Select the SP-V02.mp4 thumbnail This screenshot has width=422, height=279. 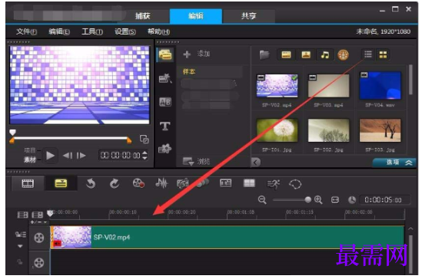pyautogui.click(x=277, y=86)
